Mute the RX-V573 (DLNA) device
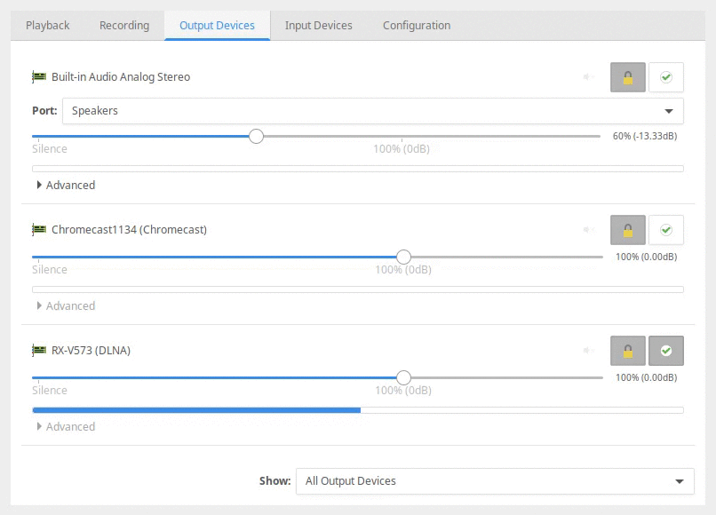 pyautogui.click(x=588, y=350)
